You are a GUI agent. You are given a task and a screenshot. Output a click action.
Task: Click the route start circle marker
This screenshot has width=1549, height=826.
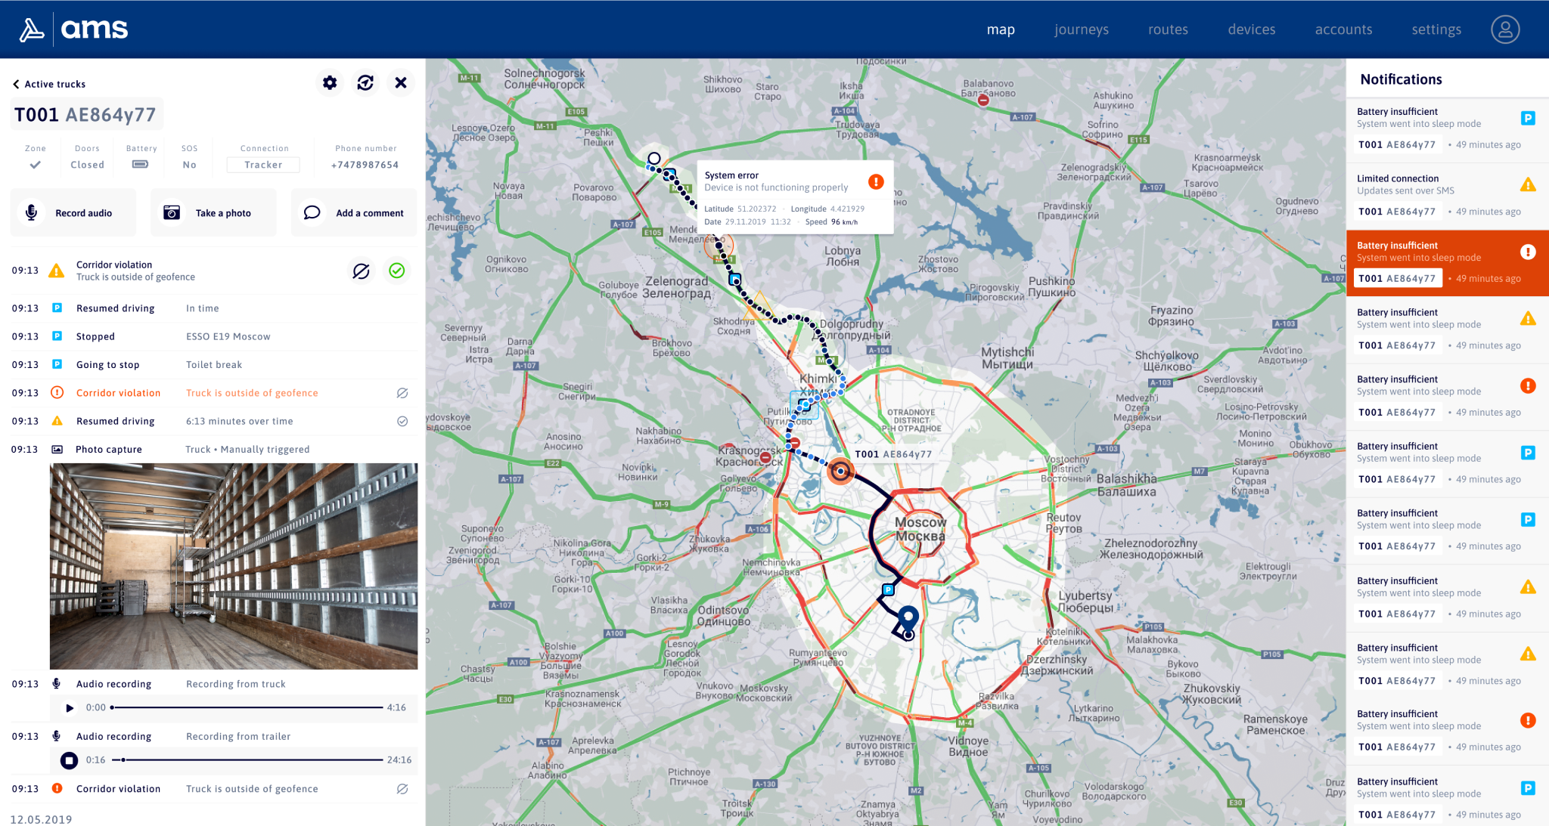[654, 159]
